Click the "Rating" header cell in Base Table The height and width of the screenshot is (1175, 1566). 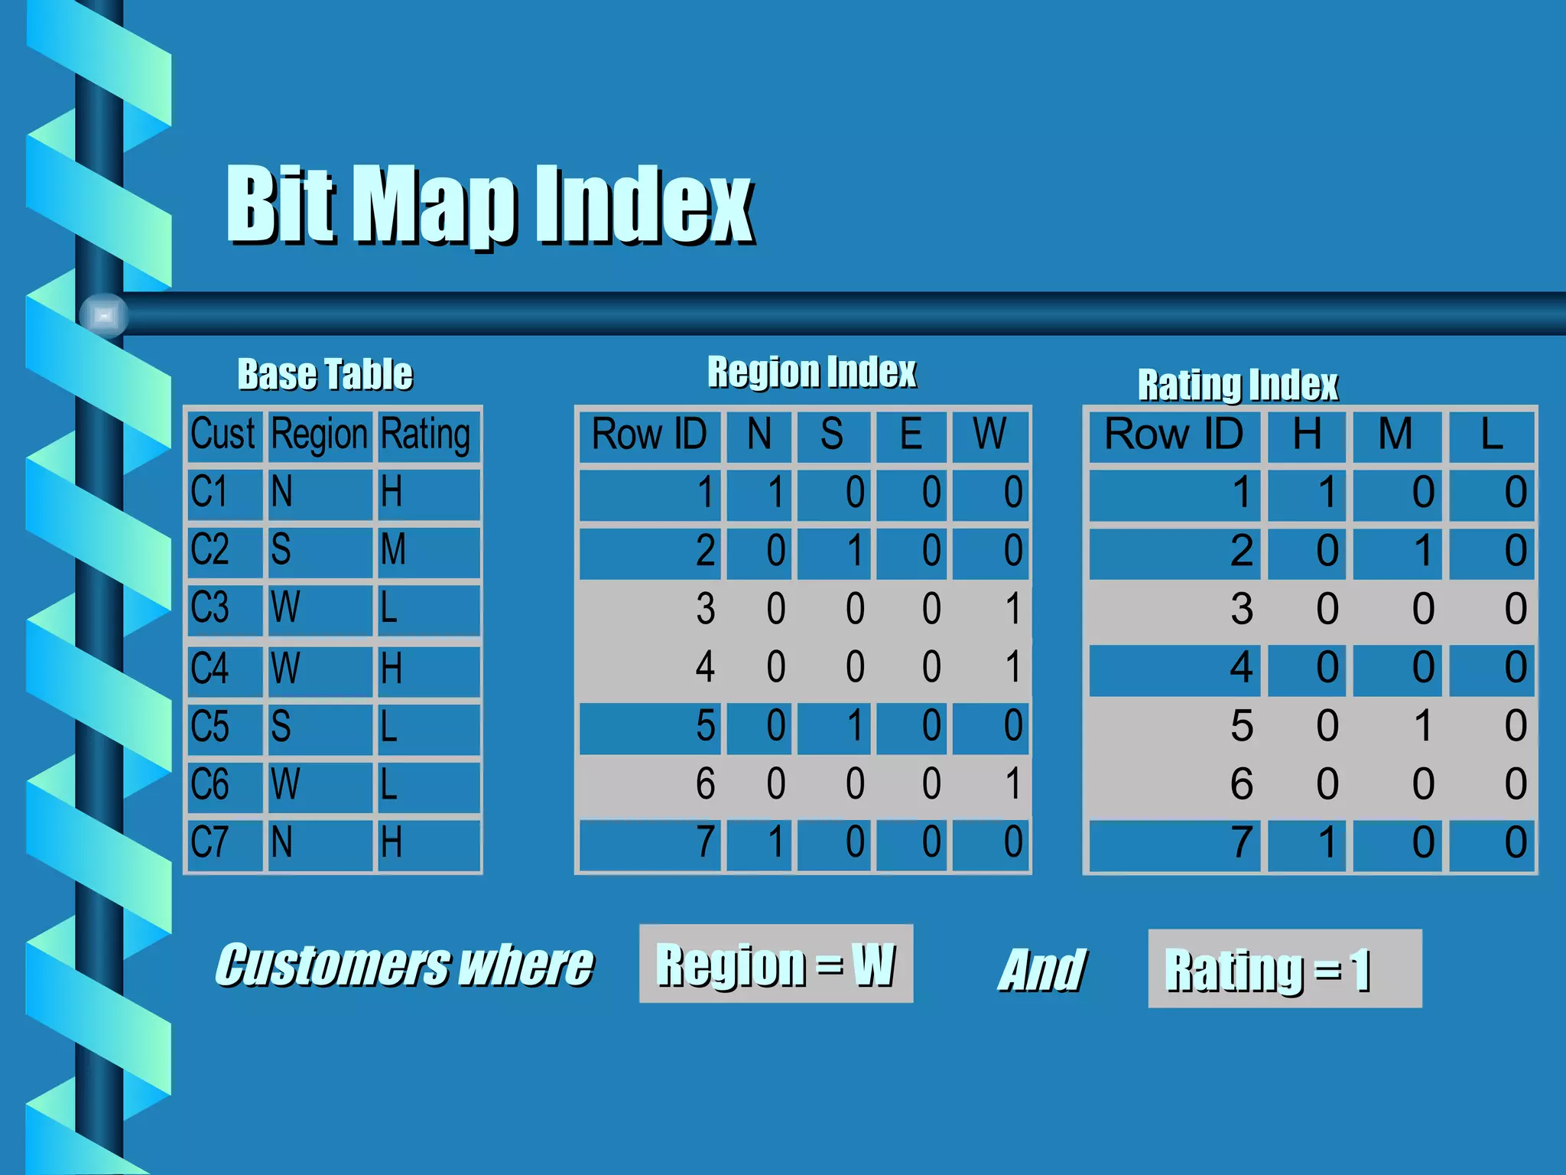tap(428, 435)
